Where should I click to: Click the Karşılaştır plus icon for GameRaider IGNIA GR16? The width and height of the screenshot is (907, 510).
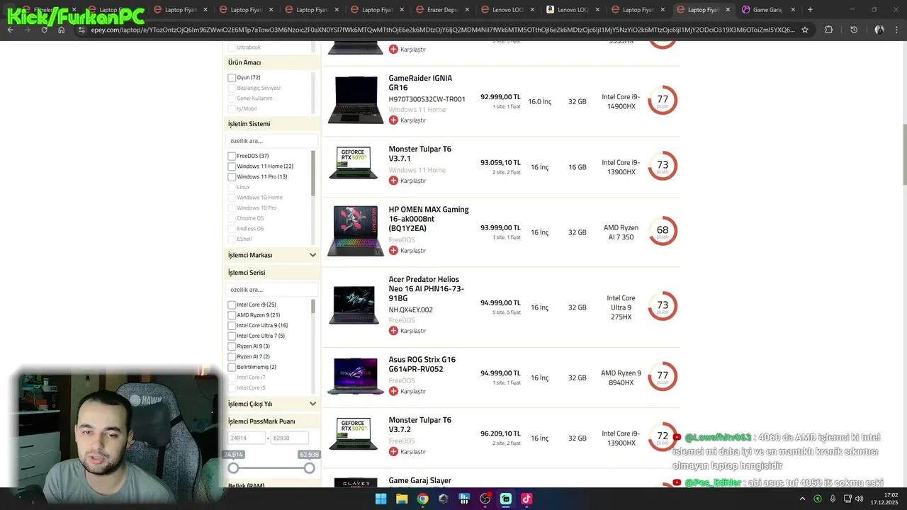[x=393, y=120]
